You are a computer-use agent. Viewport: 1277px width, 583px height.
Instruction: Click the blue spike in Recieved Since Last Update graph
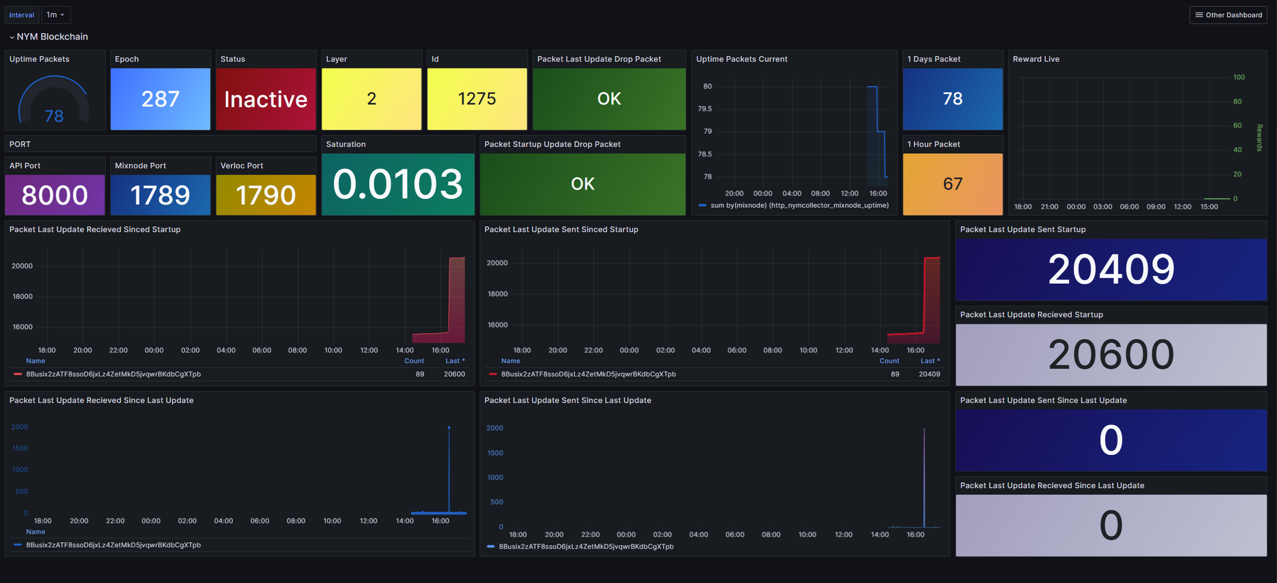[449, 470]
